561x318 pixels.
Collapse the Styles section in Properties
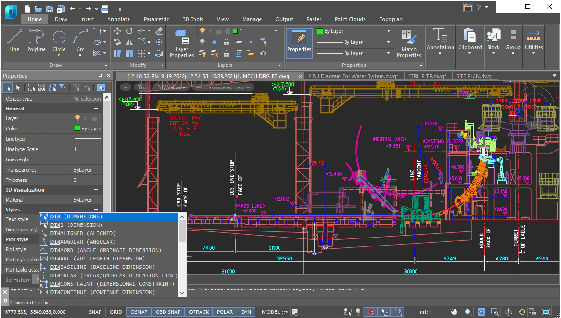97,210
